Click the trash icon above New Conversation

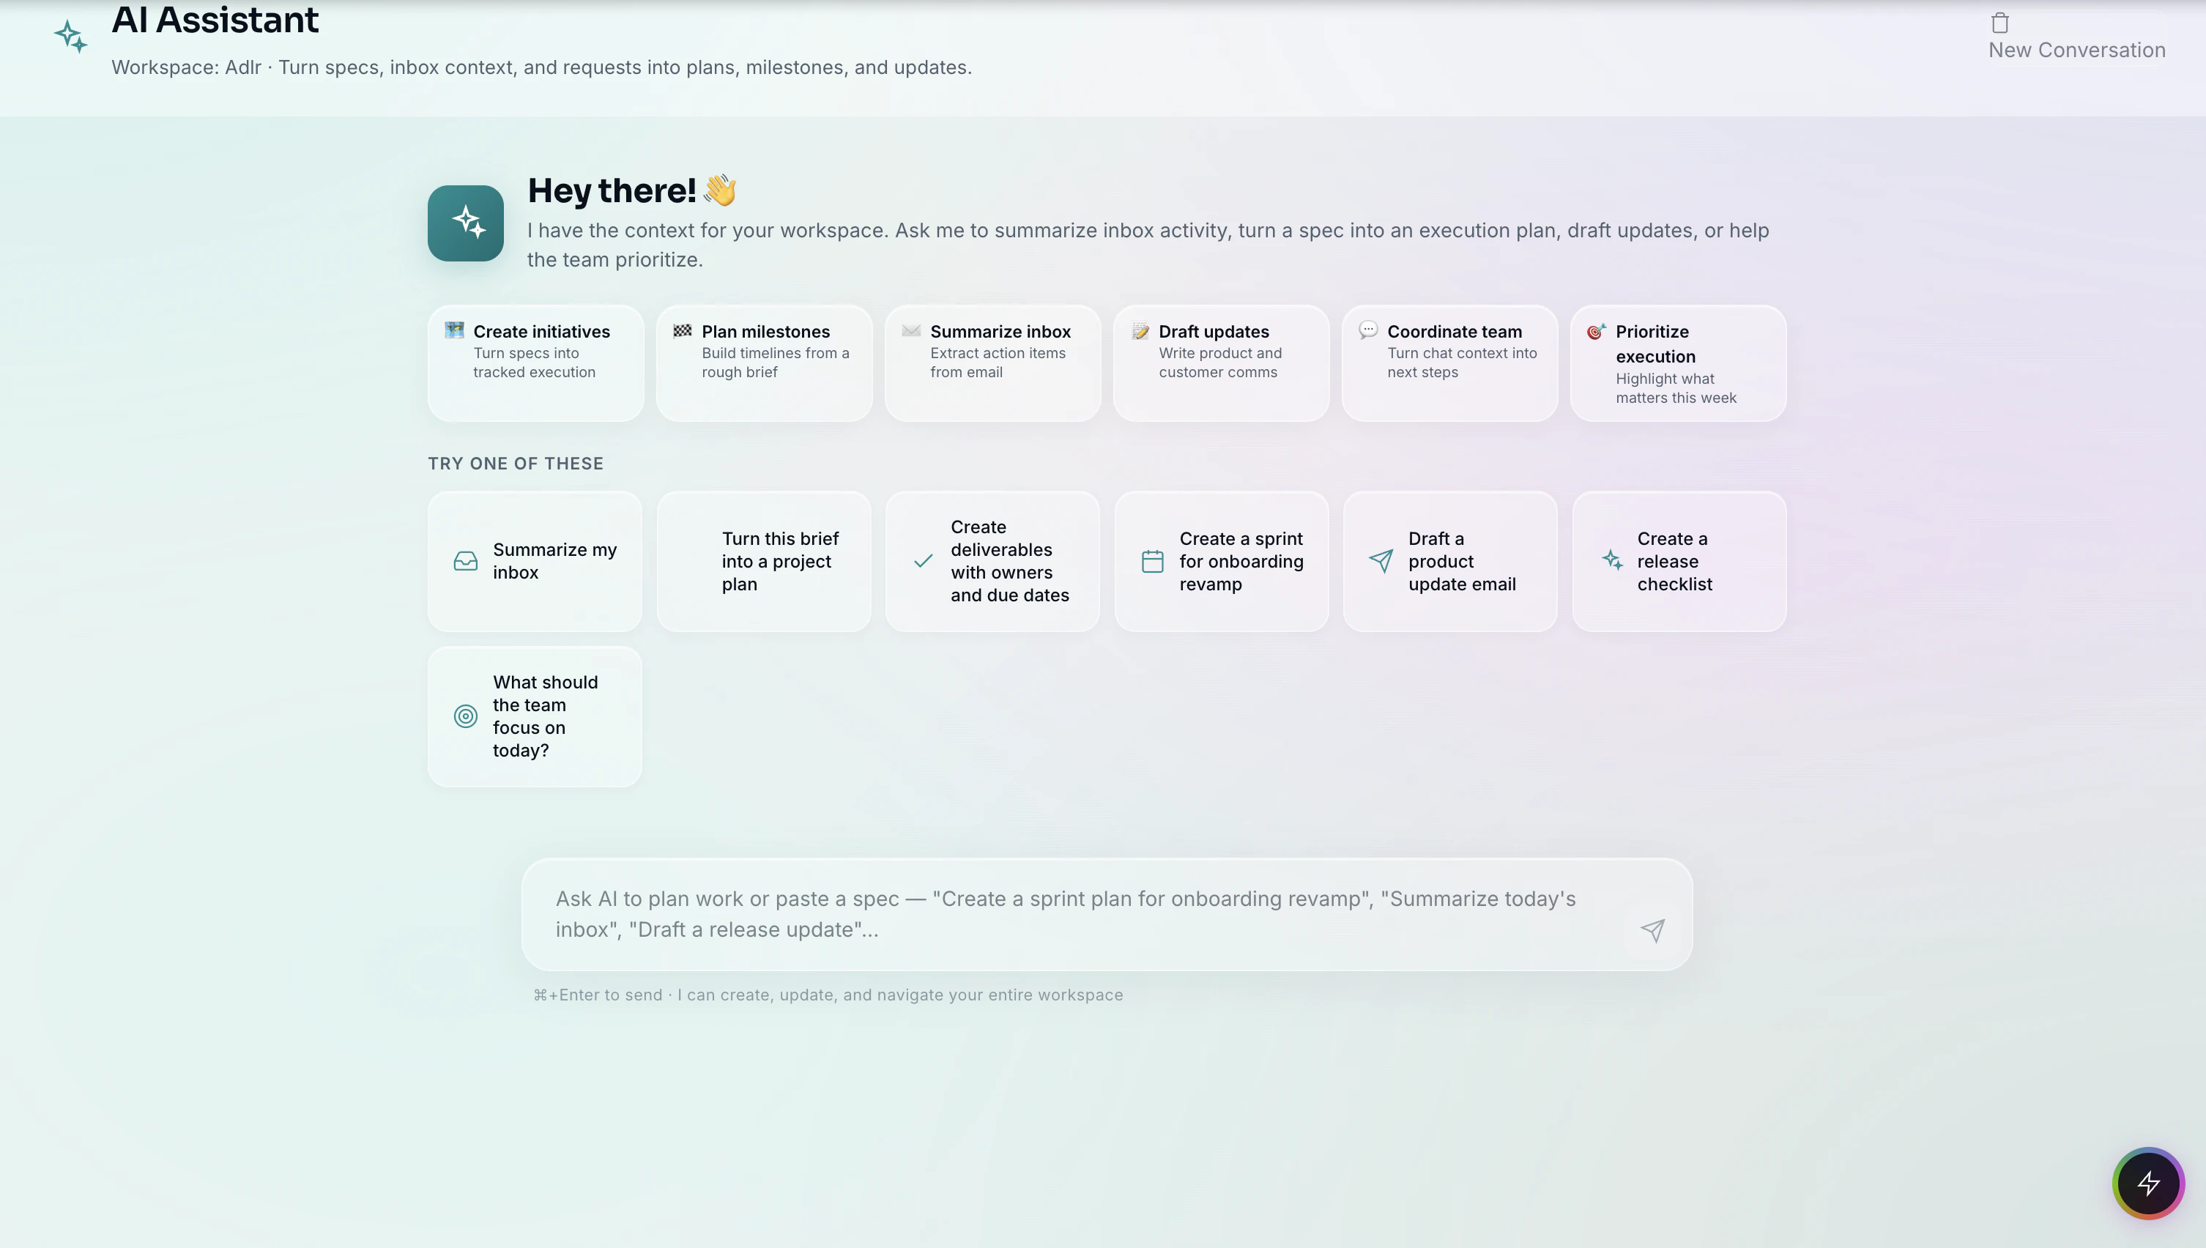1999,22
